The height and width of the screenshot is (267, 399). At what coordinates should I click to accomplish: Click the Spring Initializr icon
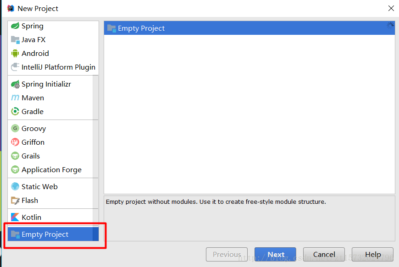click(x=15, y=84)
